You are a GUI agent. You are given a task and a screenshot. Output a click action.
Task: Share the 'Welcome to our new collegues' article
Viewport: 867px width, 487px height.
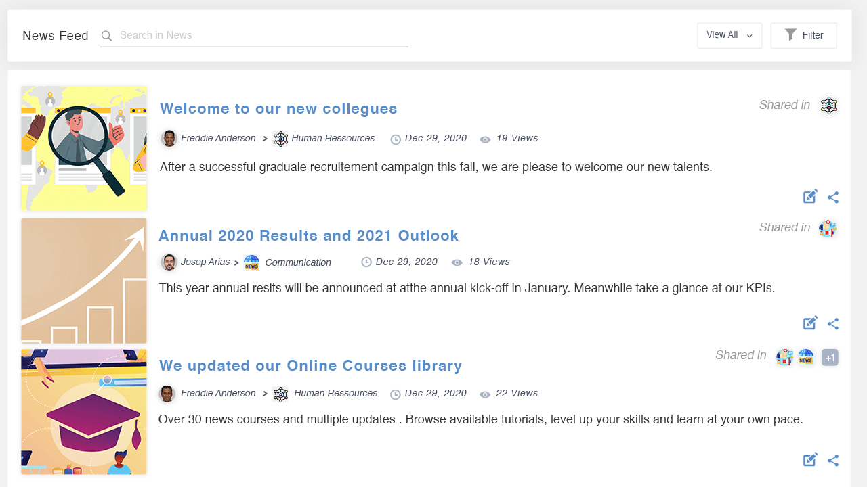tap(833, 198)
